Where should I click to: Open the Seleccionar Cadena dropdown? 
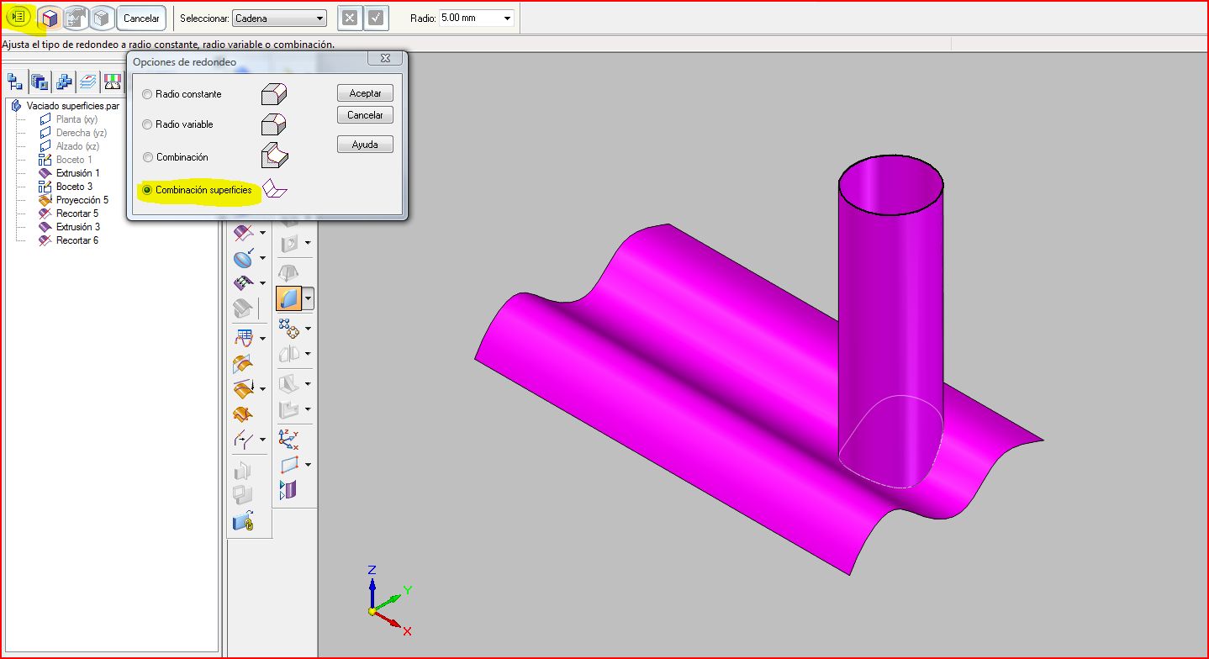(279, 18)
